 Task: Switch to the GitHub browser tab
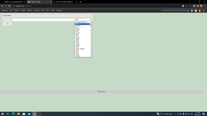click(x=13, y=2)
